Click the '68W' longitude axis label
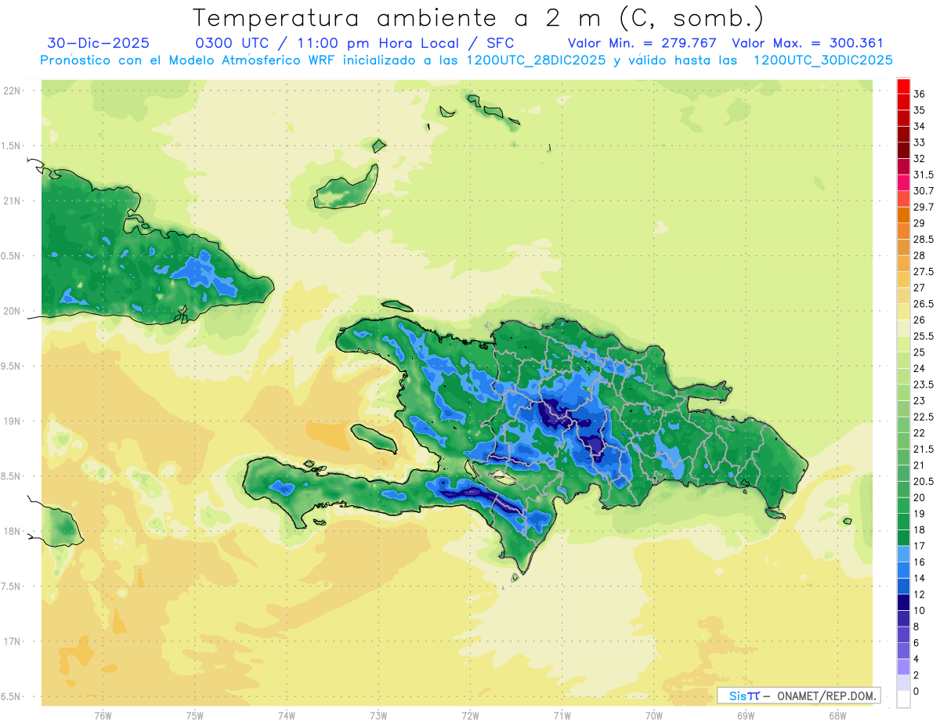This screenshot has height=726, width=940. [x=837, y=715]
